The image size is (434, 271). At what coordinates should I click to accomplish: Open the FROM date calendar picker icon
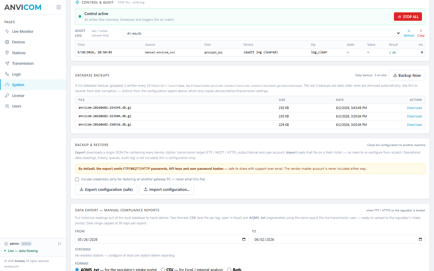tap(244, 239)
